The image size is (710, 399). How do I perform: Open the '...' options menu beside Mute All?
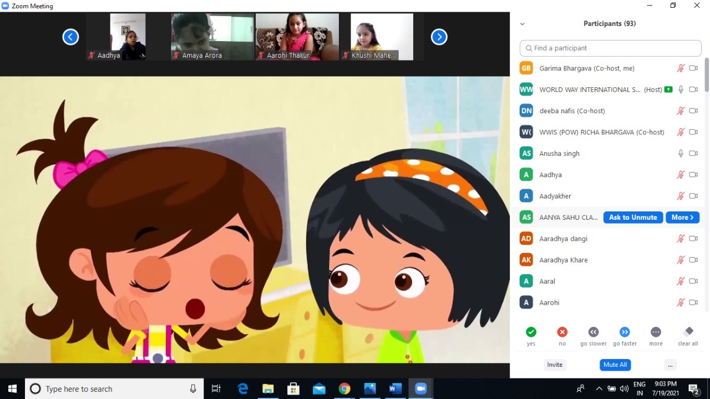(x=670, y=365)
